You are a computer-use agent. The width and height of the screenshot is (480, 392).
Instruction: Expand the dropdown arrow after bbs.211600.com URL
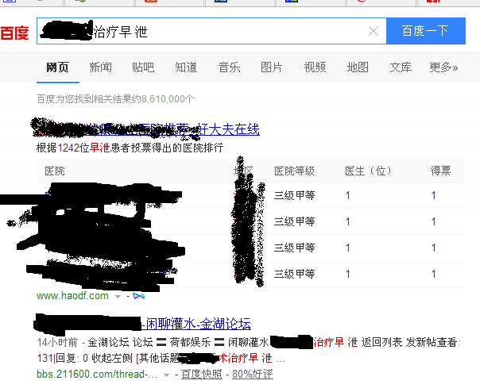172,374
